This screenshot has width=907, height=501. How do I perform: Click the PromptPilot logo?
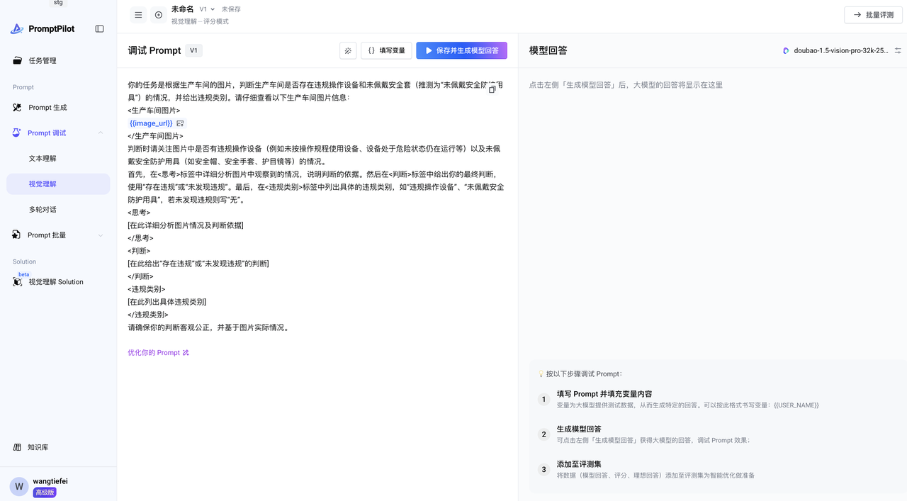click(43, 29)
